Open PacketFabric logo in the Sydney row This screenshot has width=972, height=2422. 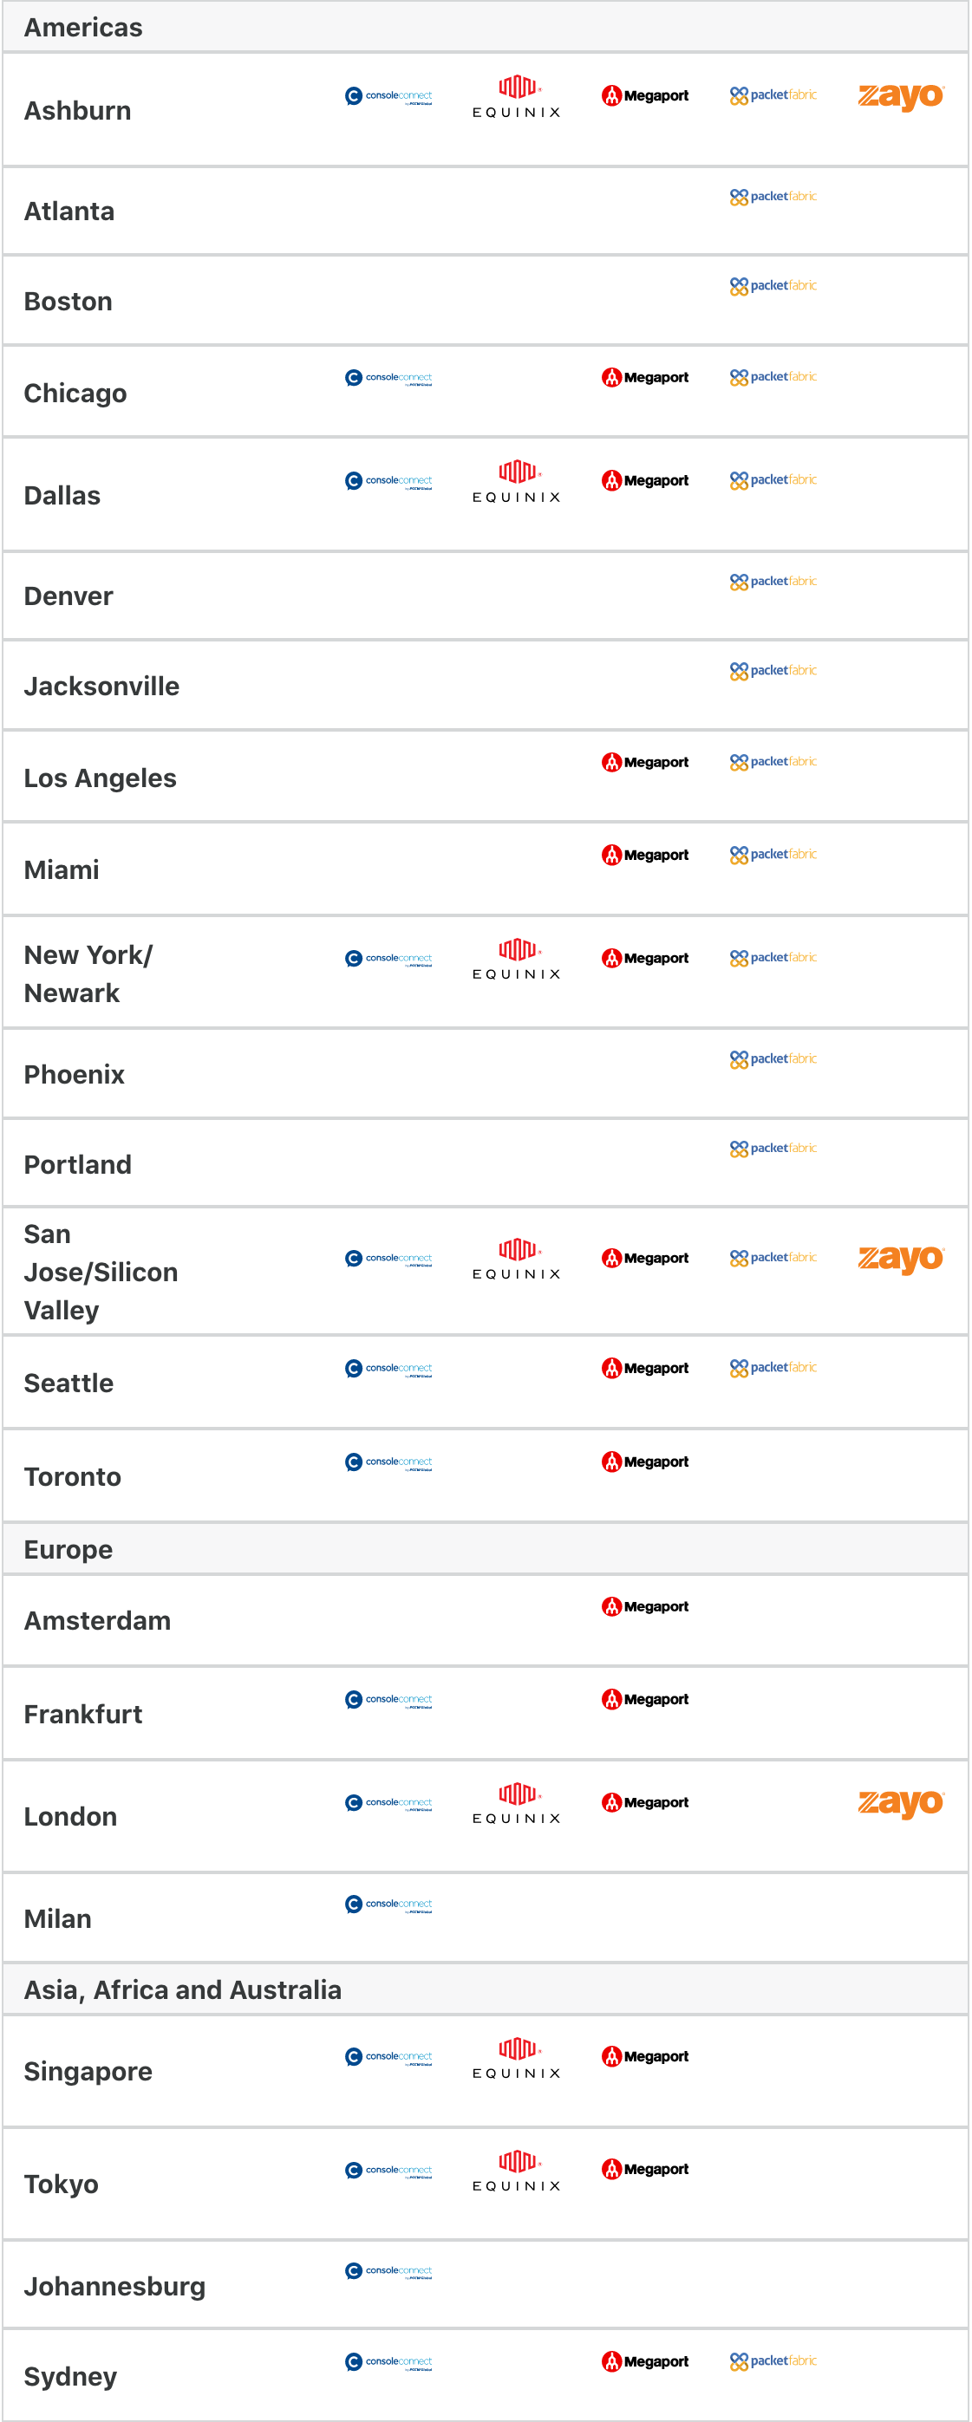[773, 2360]
